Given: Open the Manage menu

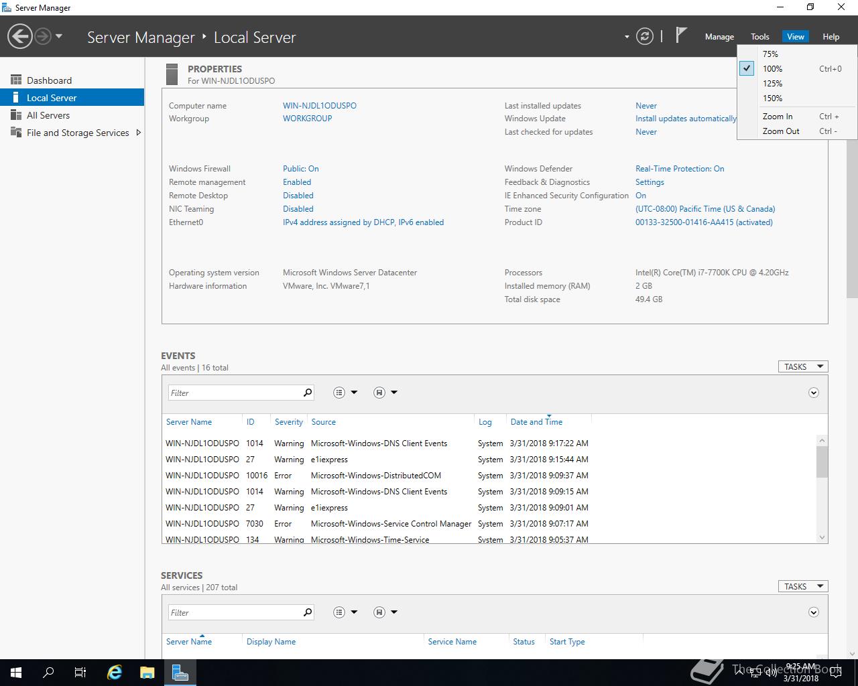Looking at the screenshot, I should click(x=719, y=37).
